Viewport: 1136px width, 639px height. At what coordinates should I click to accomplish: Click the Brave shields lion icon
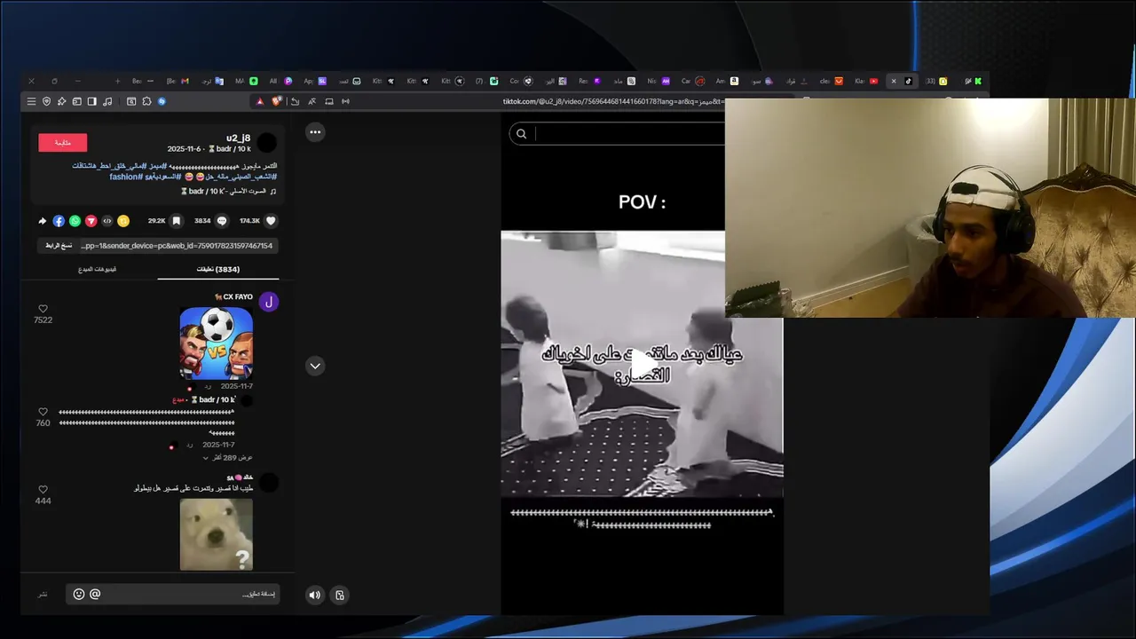[276, 101]
